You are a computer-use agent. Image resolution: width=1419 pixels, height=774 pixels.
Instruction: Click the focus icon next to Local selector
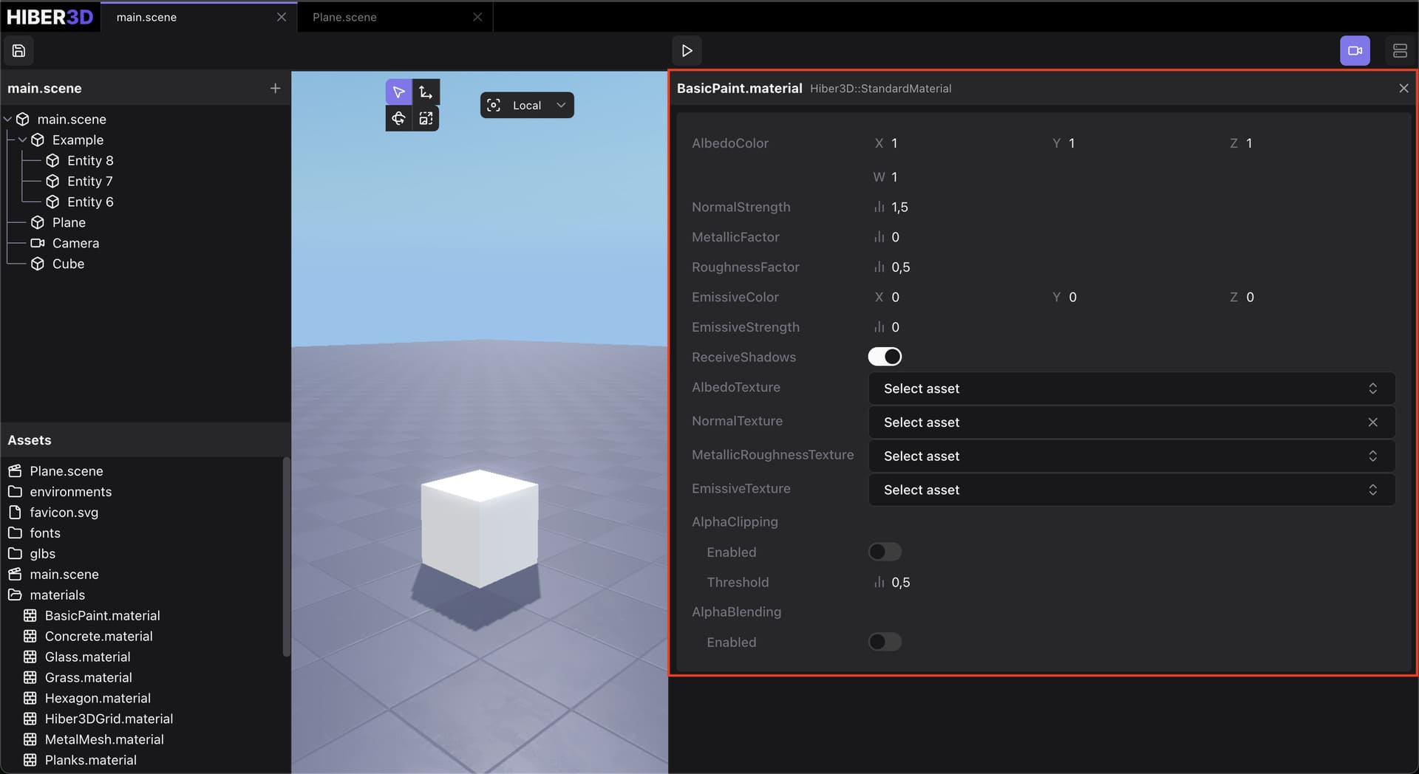tap(494, 105)
